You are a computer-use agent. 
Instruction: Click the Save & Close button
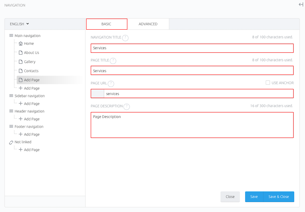click(279, 197)
